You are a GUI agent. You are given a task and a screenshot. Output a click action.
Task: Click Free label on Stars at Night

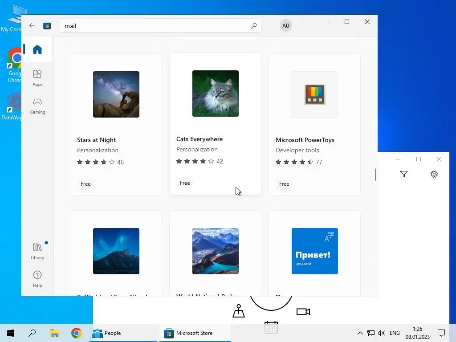(85, 184)
